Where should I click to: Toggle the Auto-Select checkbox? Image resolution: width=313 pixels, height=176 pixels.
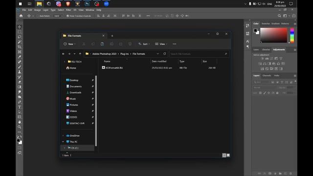pyautogui.click(x=38, y=16)
